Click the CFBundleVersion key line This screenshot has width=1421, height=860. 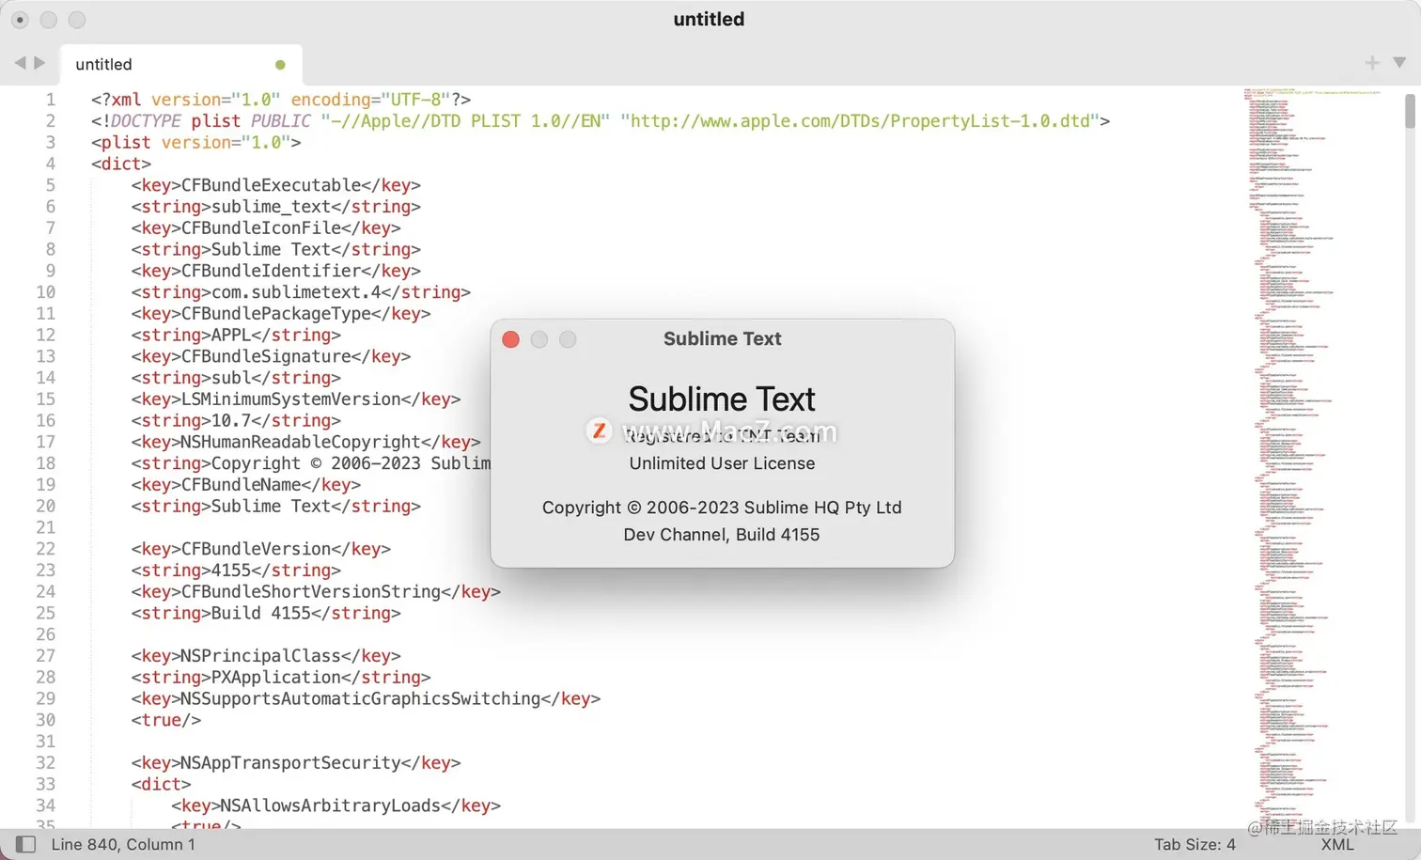tap(261, 549)
